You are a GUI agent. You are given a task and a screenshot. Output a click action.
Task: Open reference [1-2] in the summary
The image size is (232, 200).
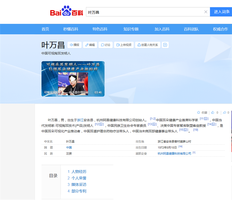153,119
